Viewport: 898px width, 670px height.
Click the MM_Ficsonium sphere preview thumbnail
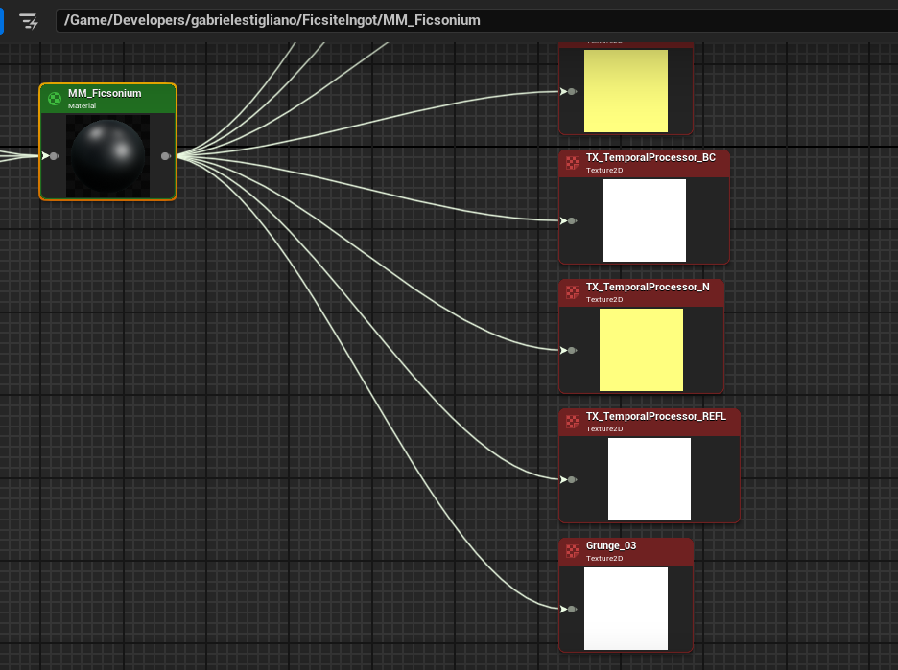click(107, 156)
